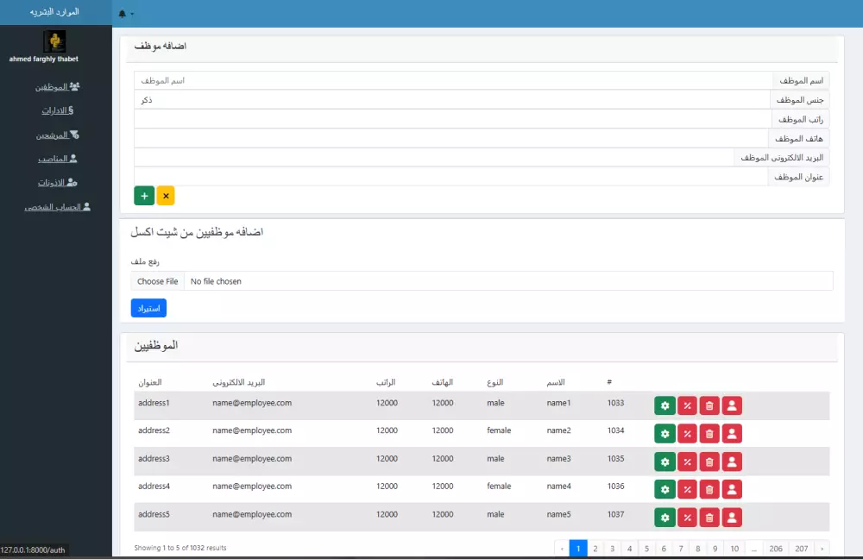Open الموظفين in the sidebar
The height and width of the screenshot is (559, 863).
pos(58,87)
